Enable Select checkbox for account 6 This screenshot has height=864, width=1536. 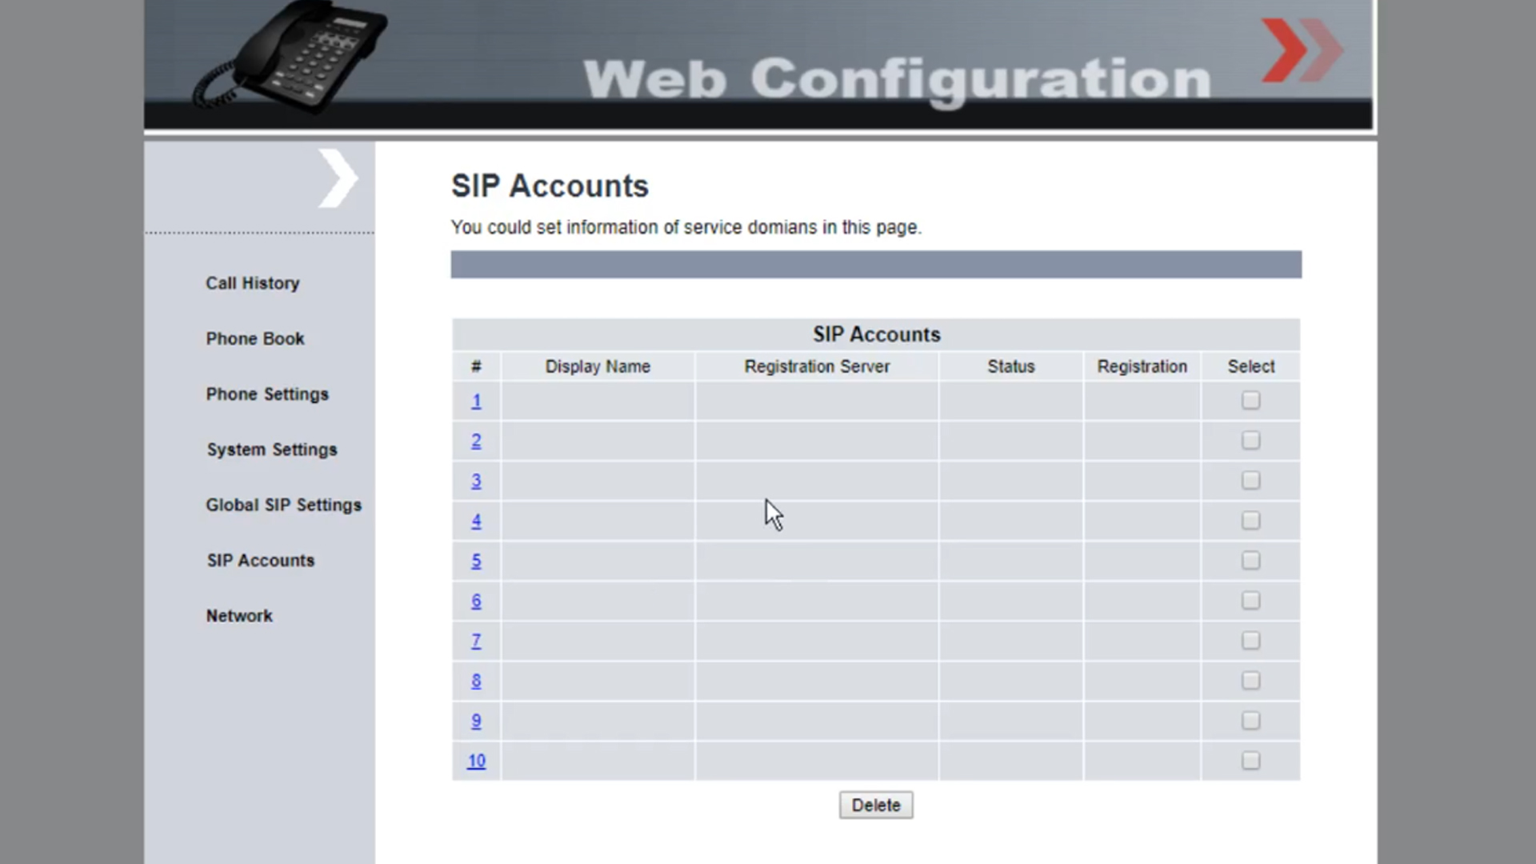pyautogui.click(x=1250, y=600)
